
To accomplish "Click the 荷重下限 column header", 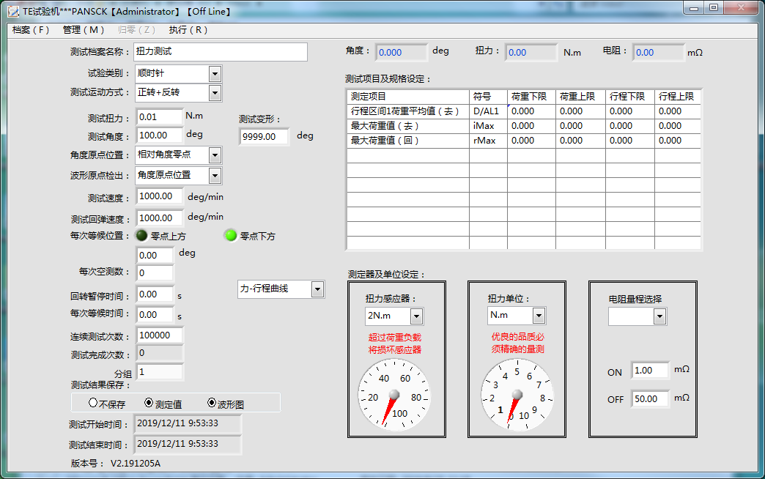I will (x=531, y=97).
